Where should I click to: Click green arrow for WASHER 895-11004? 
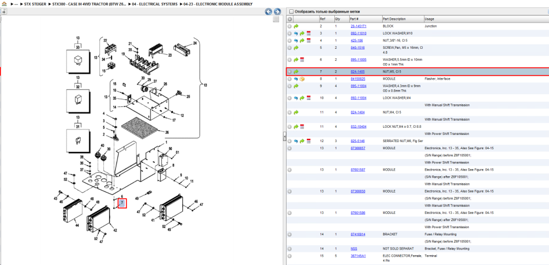[x=296, y=86]
